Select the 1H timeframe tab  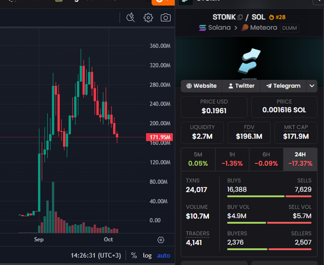[x=232, y=159]
